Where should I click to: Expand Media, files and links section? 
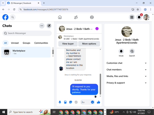[x=127, y=76]
